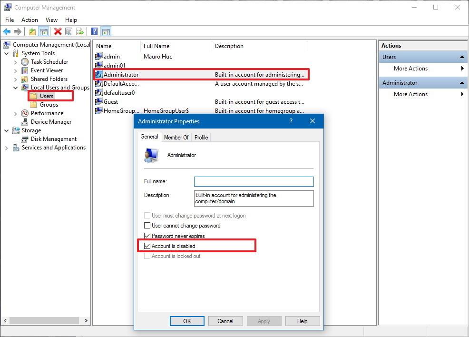The height and width of the screenshot is (337, 469).
Task: Click the OK button
Action: 187,321
